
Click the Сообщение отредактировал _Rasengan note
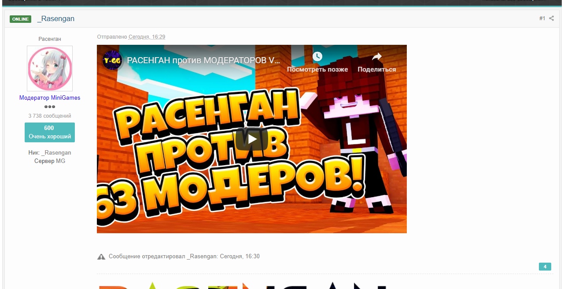[184, 256]
